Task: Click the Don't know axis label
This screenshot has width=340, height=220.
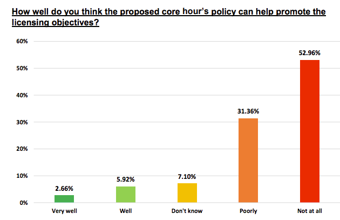Action: tap(187, 211)
